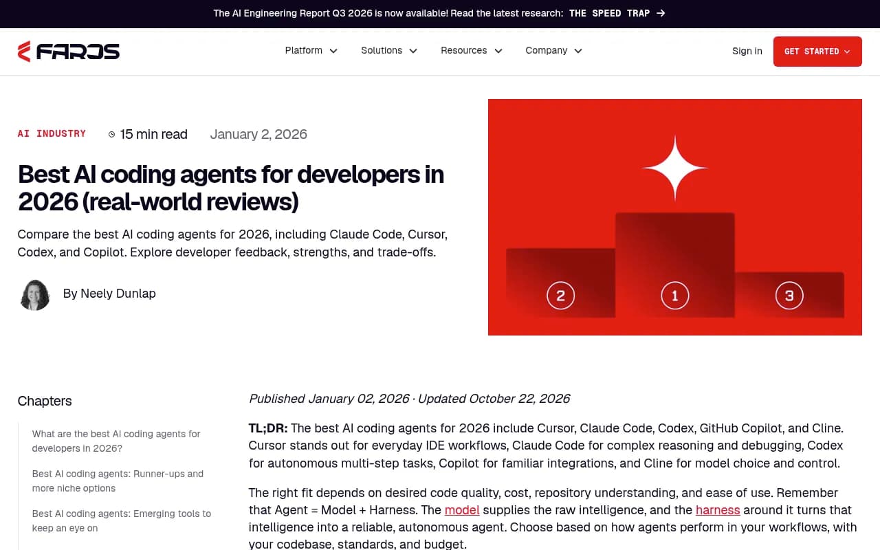Expand the Solutions menu chevron

[x=413, y=51]
